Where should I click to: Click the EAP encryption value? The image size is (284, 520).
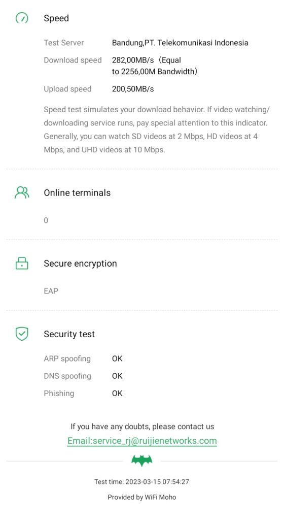pyautogui.click(x=51, y=291)
